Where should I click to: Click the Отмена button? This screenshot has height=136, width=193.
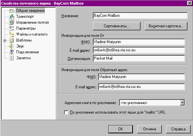click(x=149, y=129)
